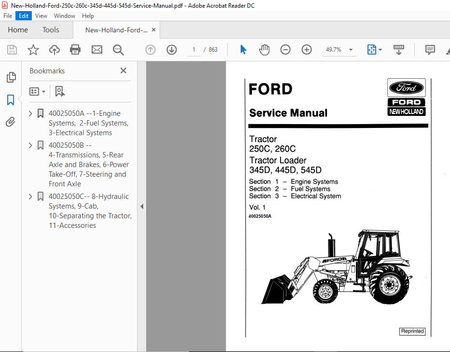Open the File menu
This screenshot has width=450, height=352.
(x=8, y=16)
